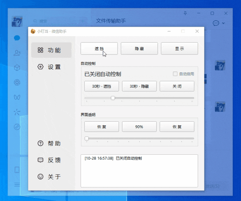Click the 帮助 help question-mark icon
This screenshot has height=201, width=241.
click(x=41, y=143)
